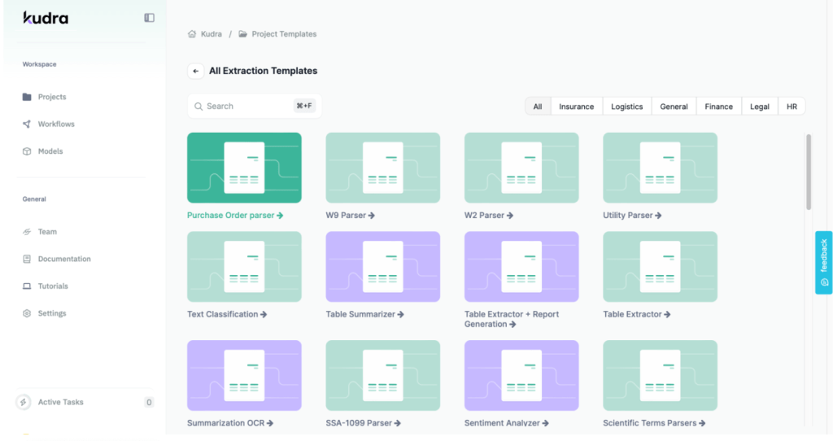833x441 pixels.
Task: Click arrow next to Purchase Order parser
Action: coord(280,215)
